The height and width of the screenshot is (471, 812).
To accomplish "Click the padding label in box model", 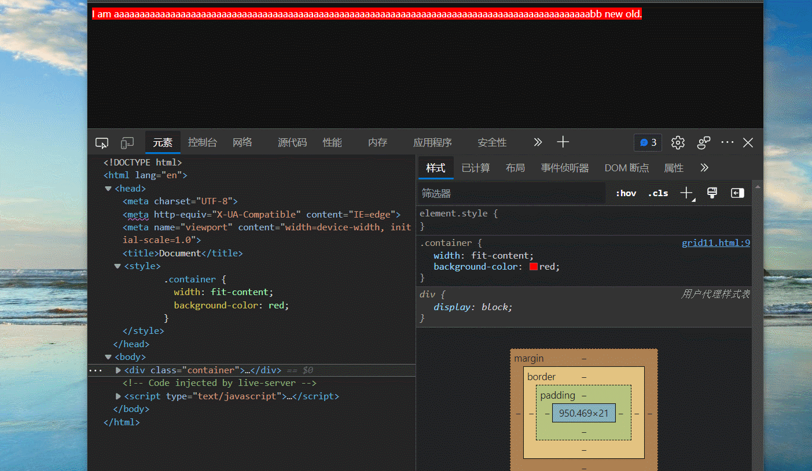I will [557, 396].
